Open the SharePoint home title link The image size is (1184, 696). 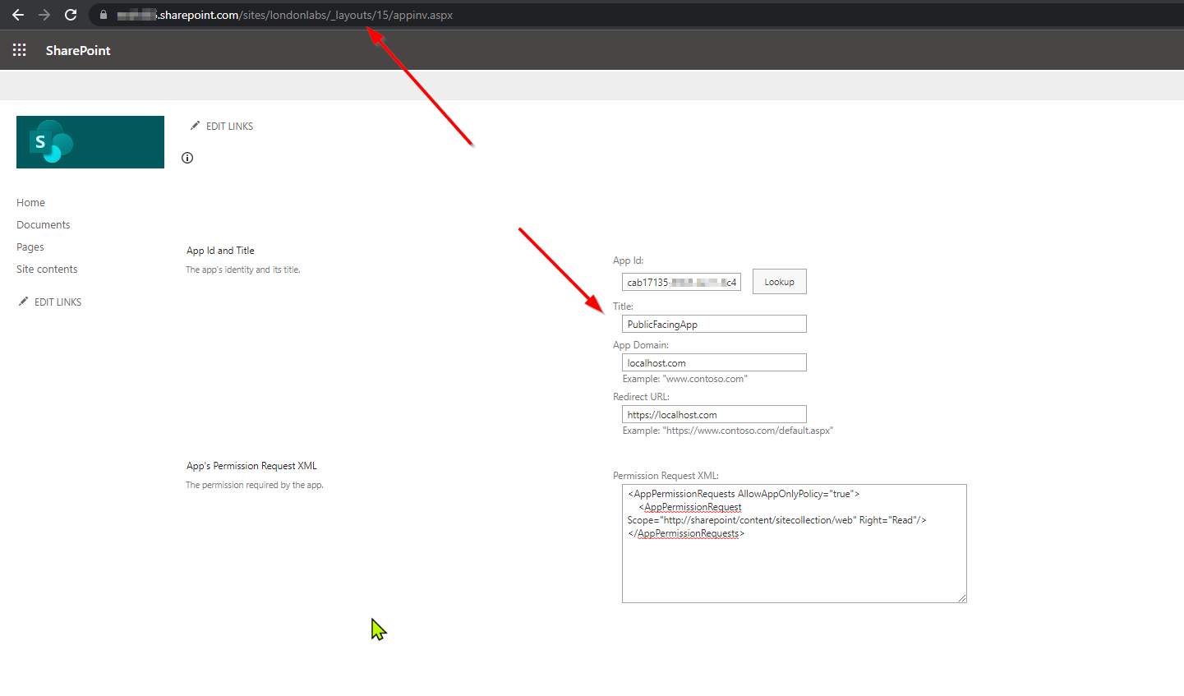coord(78,50)
